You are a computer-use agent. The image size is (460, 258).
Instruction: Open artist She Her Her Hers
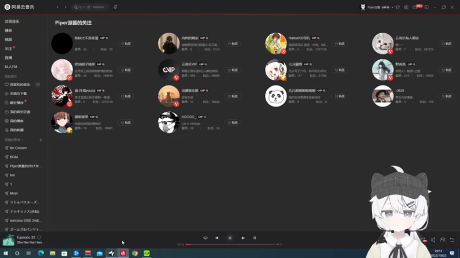(29, 243)
